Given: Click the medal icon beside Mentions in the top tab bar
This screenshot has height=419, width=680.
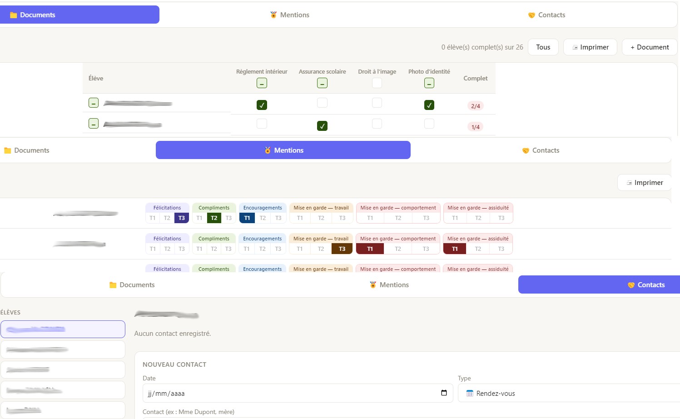Looking at the screenshot, I should 273,15.
